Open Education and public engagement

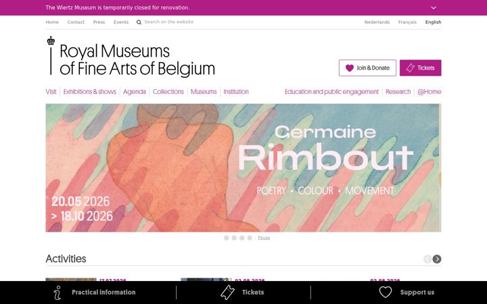point(331,92)
